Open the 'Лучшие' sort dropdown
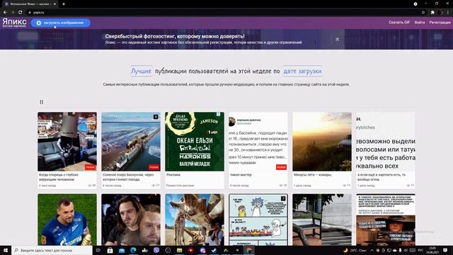The image size is (453, 255). pos(141,71)
